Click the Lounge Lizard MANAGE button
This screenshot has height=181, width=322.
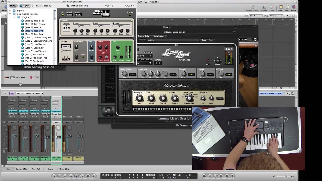click(148, 52)
